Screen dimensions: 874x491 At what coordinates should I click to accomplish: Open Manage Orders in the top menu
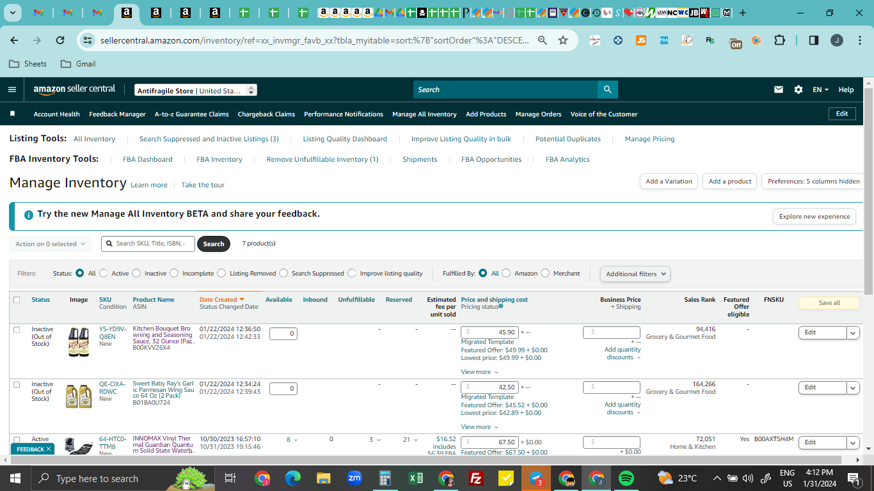coord(538,114)
